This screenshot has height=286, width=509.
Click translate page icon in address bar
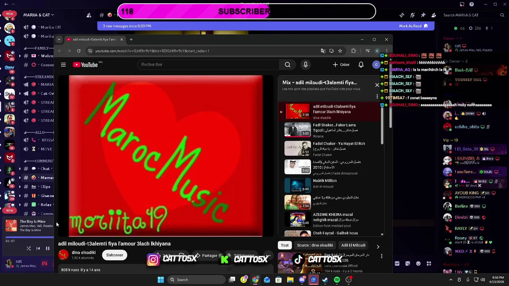323,51
